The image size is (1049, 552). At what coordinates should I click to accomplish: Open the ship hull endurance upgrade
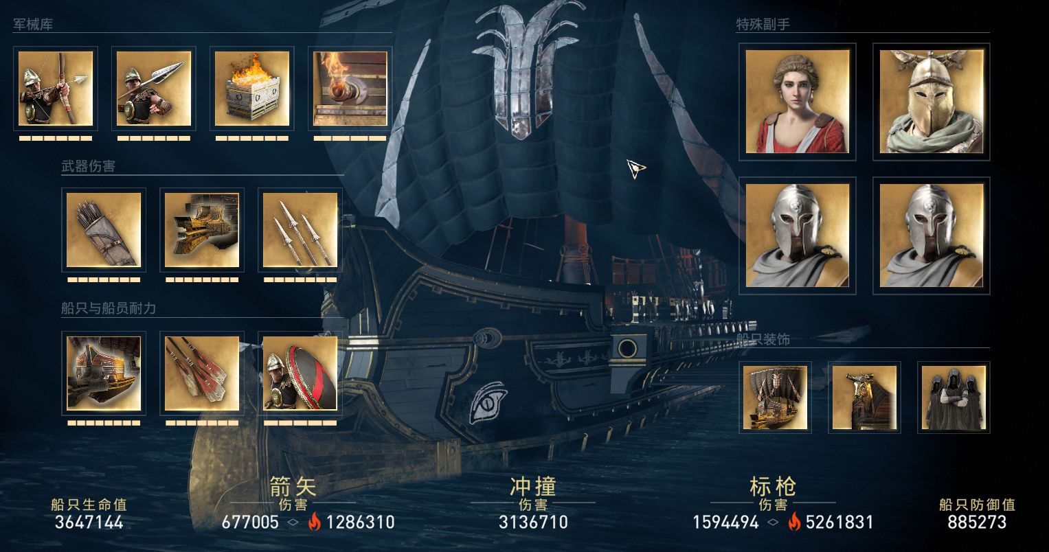[x=104, y=373]
